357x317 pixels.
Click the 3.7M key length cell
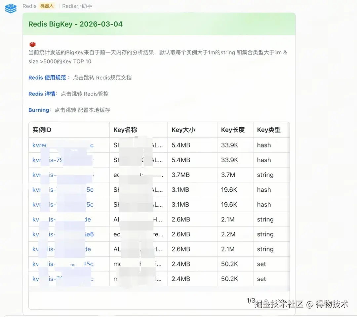tap(228, 175)
